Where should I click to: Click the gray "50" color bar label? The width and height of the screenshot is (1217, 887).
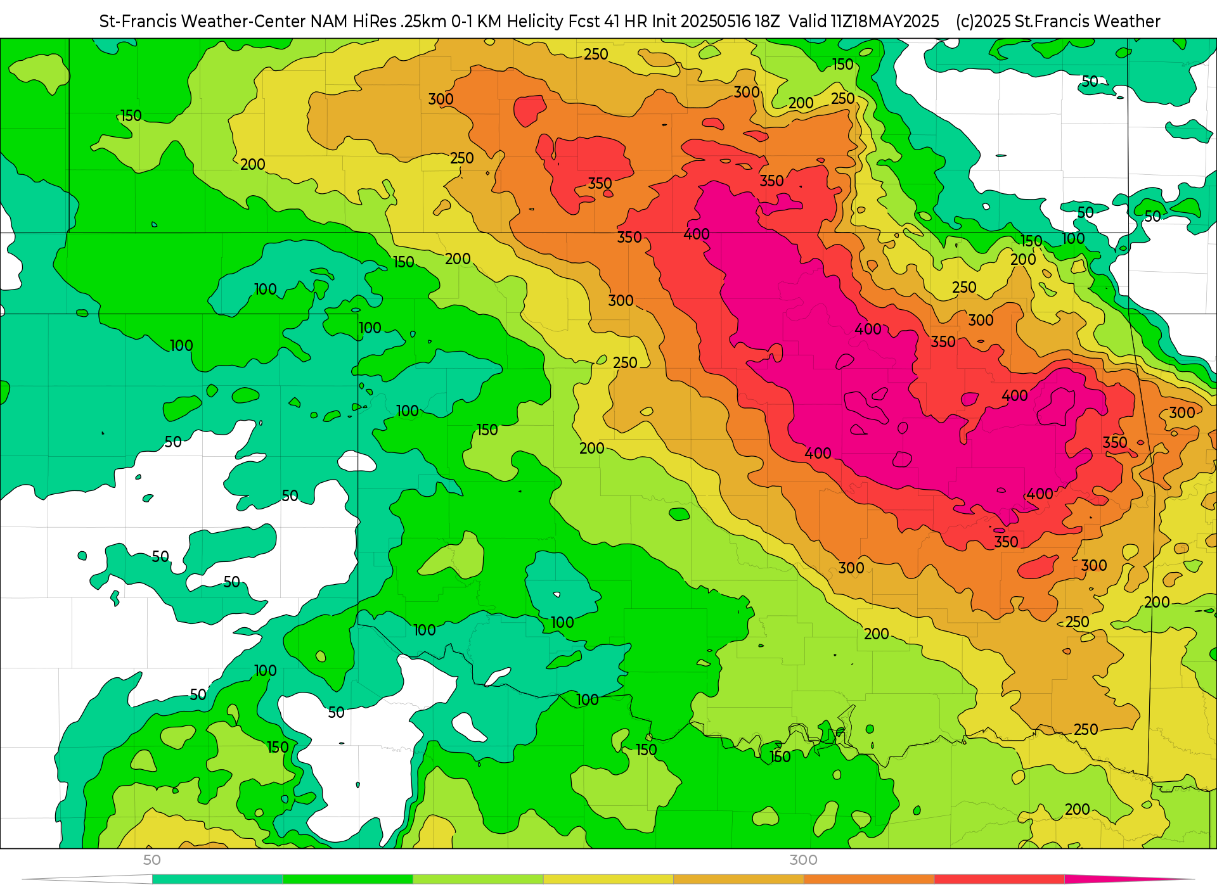pos(152,860)
